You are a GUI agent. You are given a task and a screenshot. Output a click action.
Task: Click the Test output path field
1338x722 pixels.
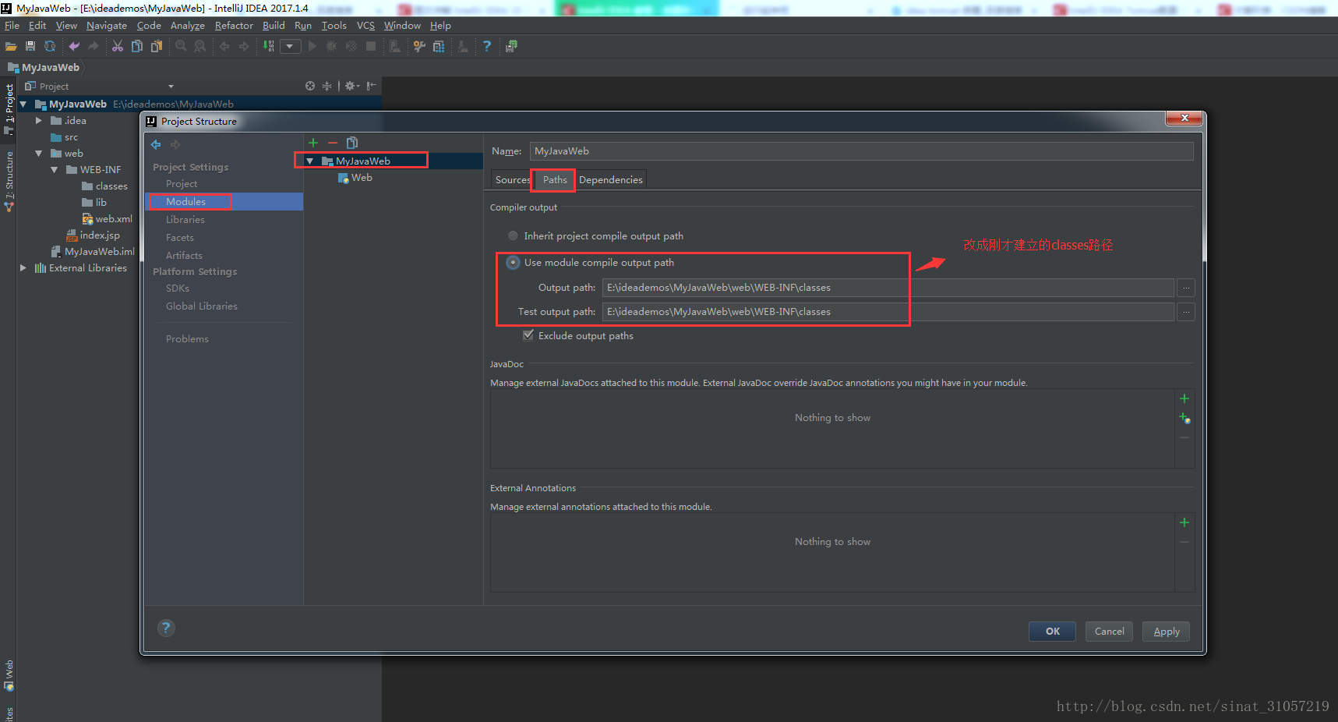[888, 312]
